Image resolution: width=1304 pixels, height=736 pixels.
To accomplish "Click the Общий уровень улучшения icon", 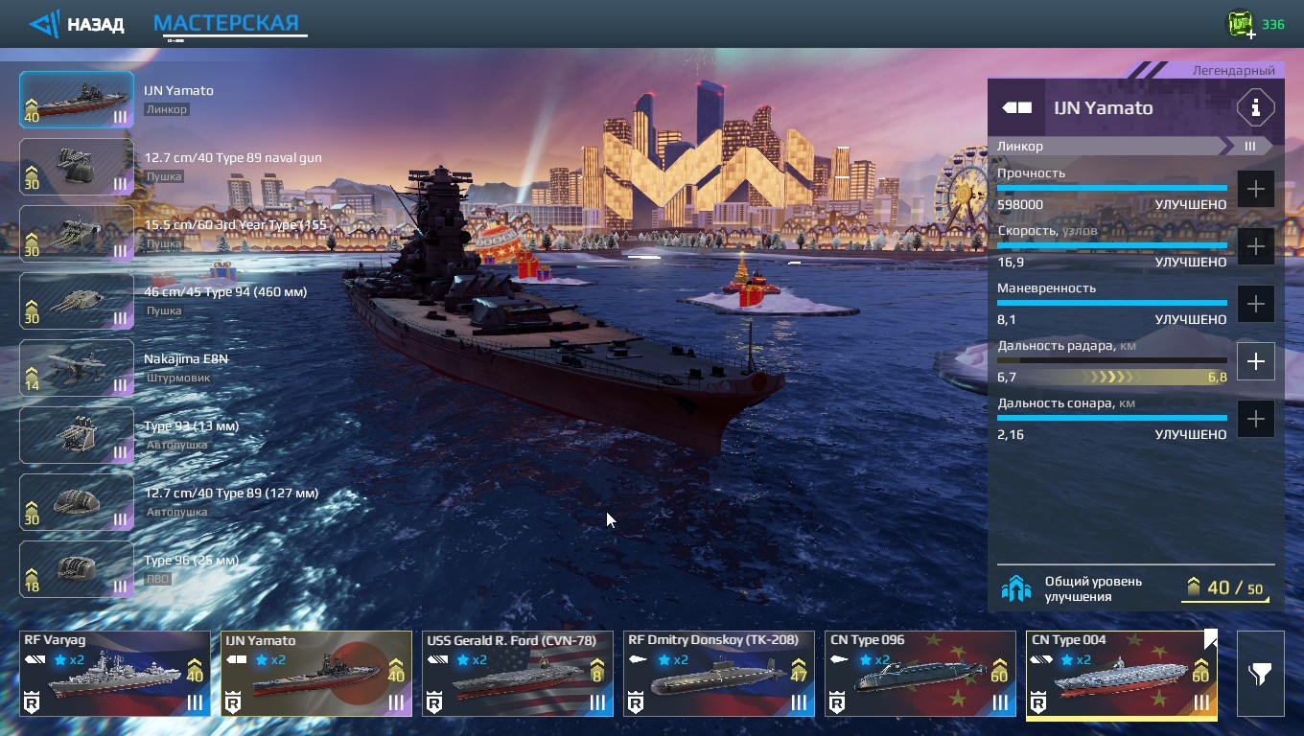I will 1015,587.
